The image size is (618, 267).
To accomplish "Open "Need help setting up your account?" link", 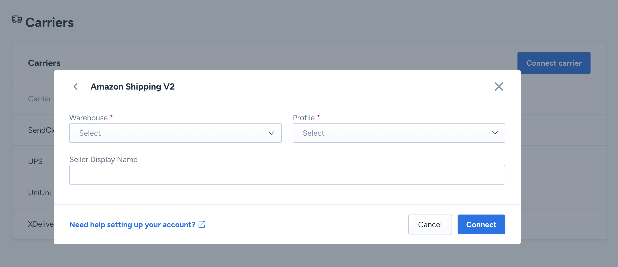I will [x=132, y=225].
